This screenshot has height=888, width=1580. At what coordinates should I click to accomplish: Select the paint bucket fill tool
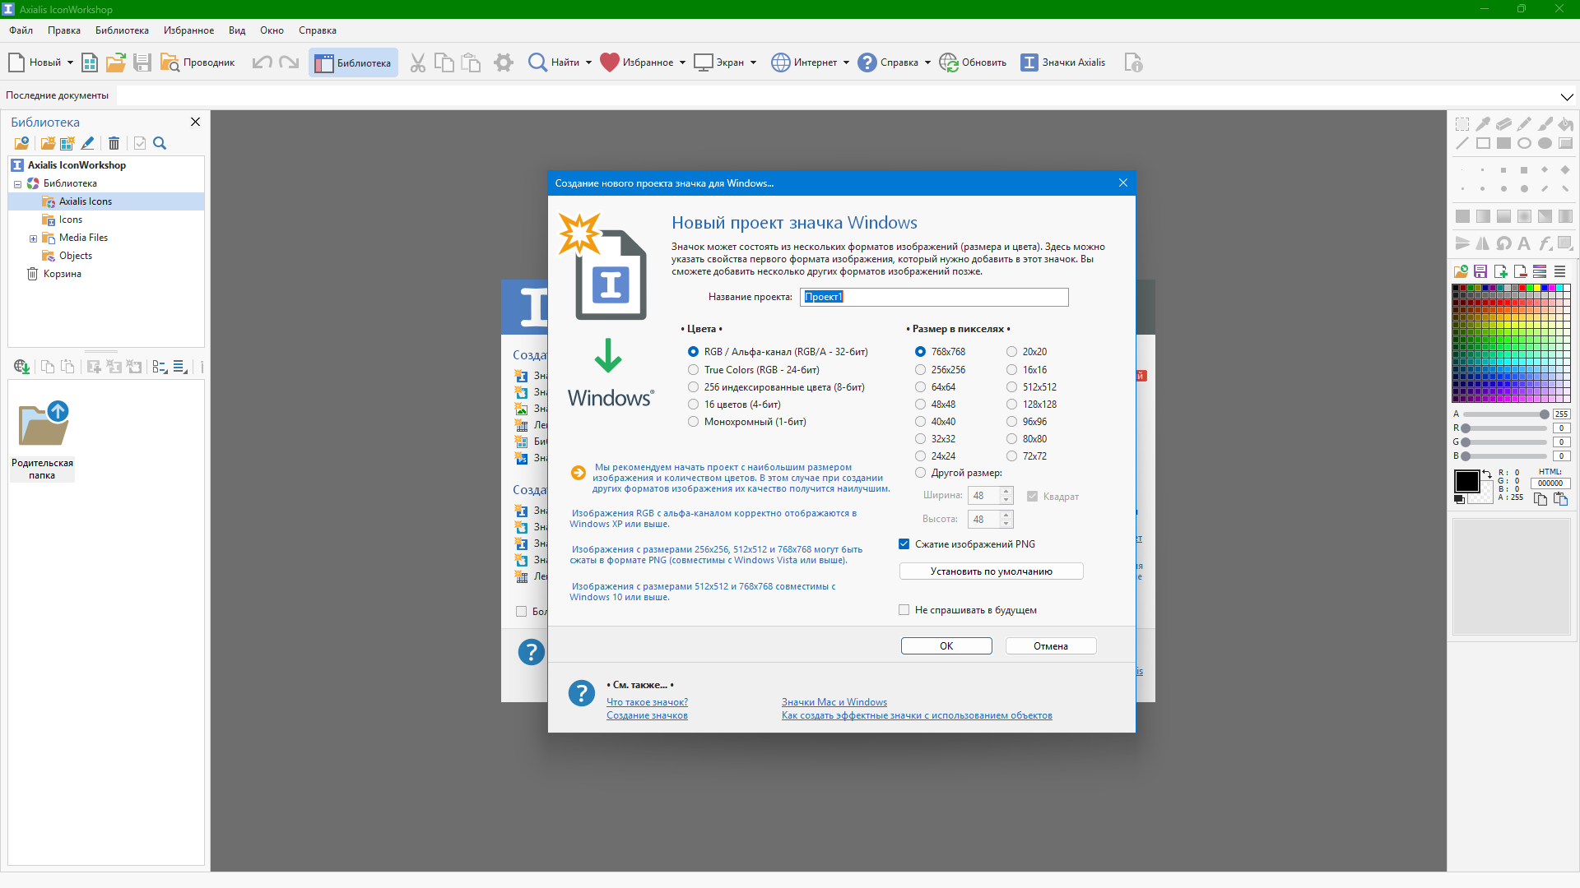(1566, 123)
